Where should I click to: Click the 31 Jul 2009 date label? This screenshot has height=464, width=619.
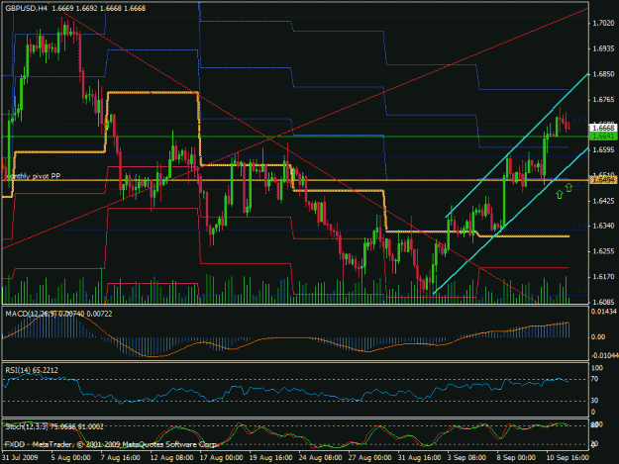click(x=20, y=457)
